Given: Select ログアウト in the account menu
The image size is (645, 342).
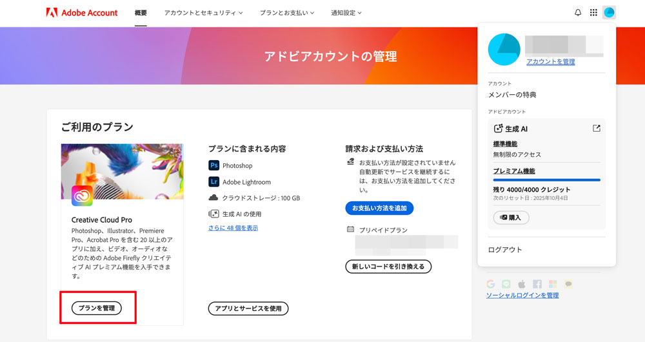Looking at the screenshot, I should [x=505, y=250].
